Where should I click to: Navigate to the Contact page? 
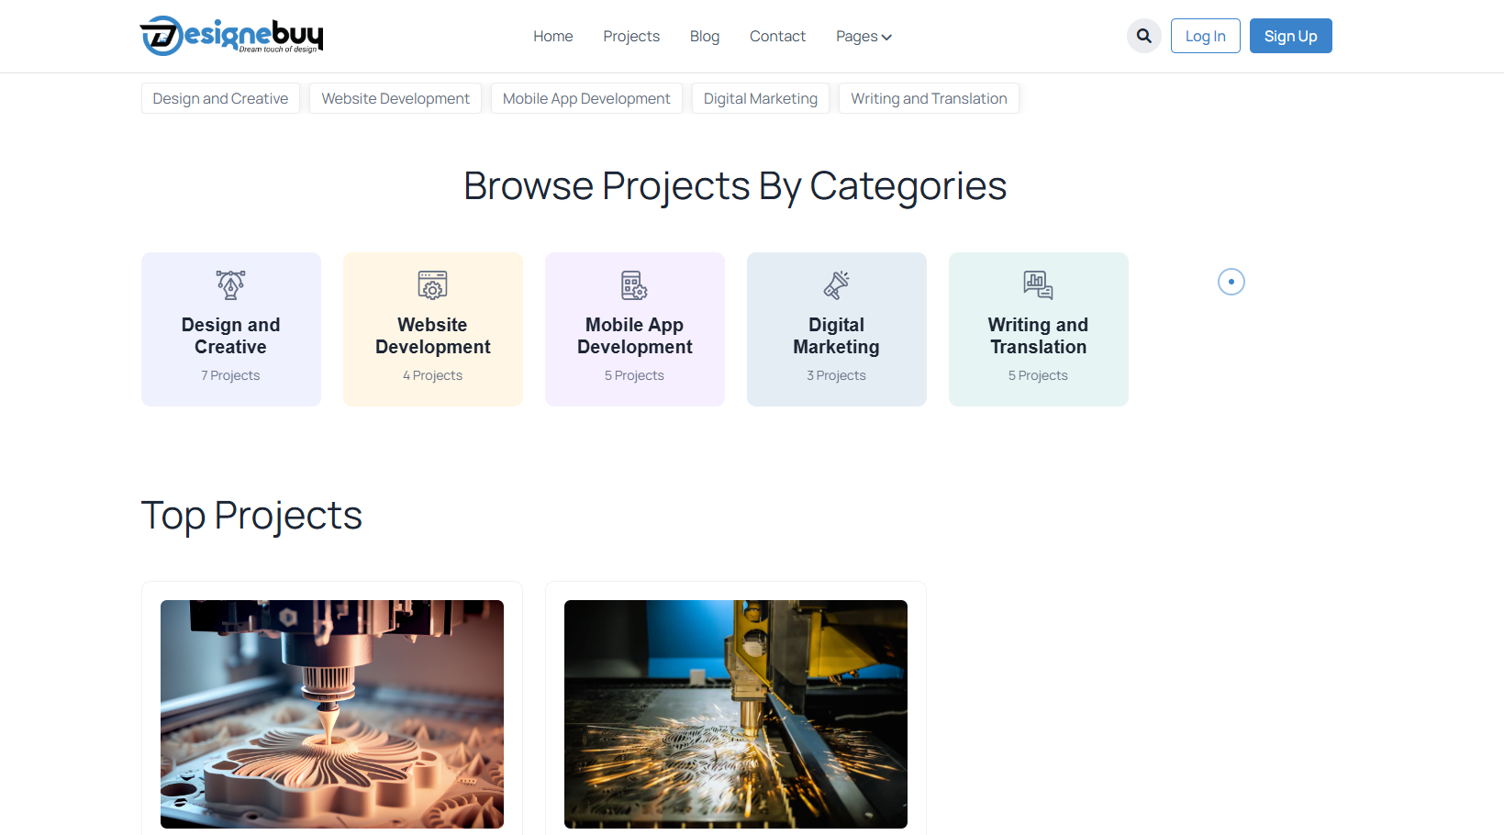[777, 37]
